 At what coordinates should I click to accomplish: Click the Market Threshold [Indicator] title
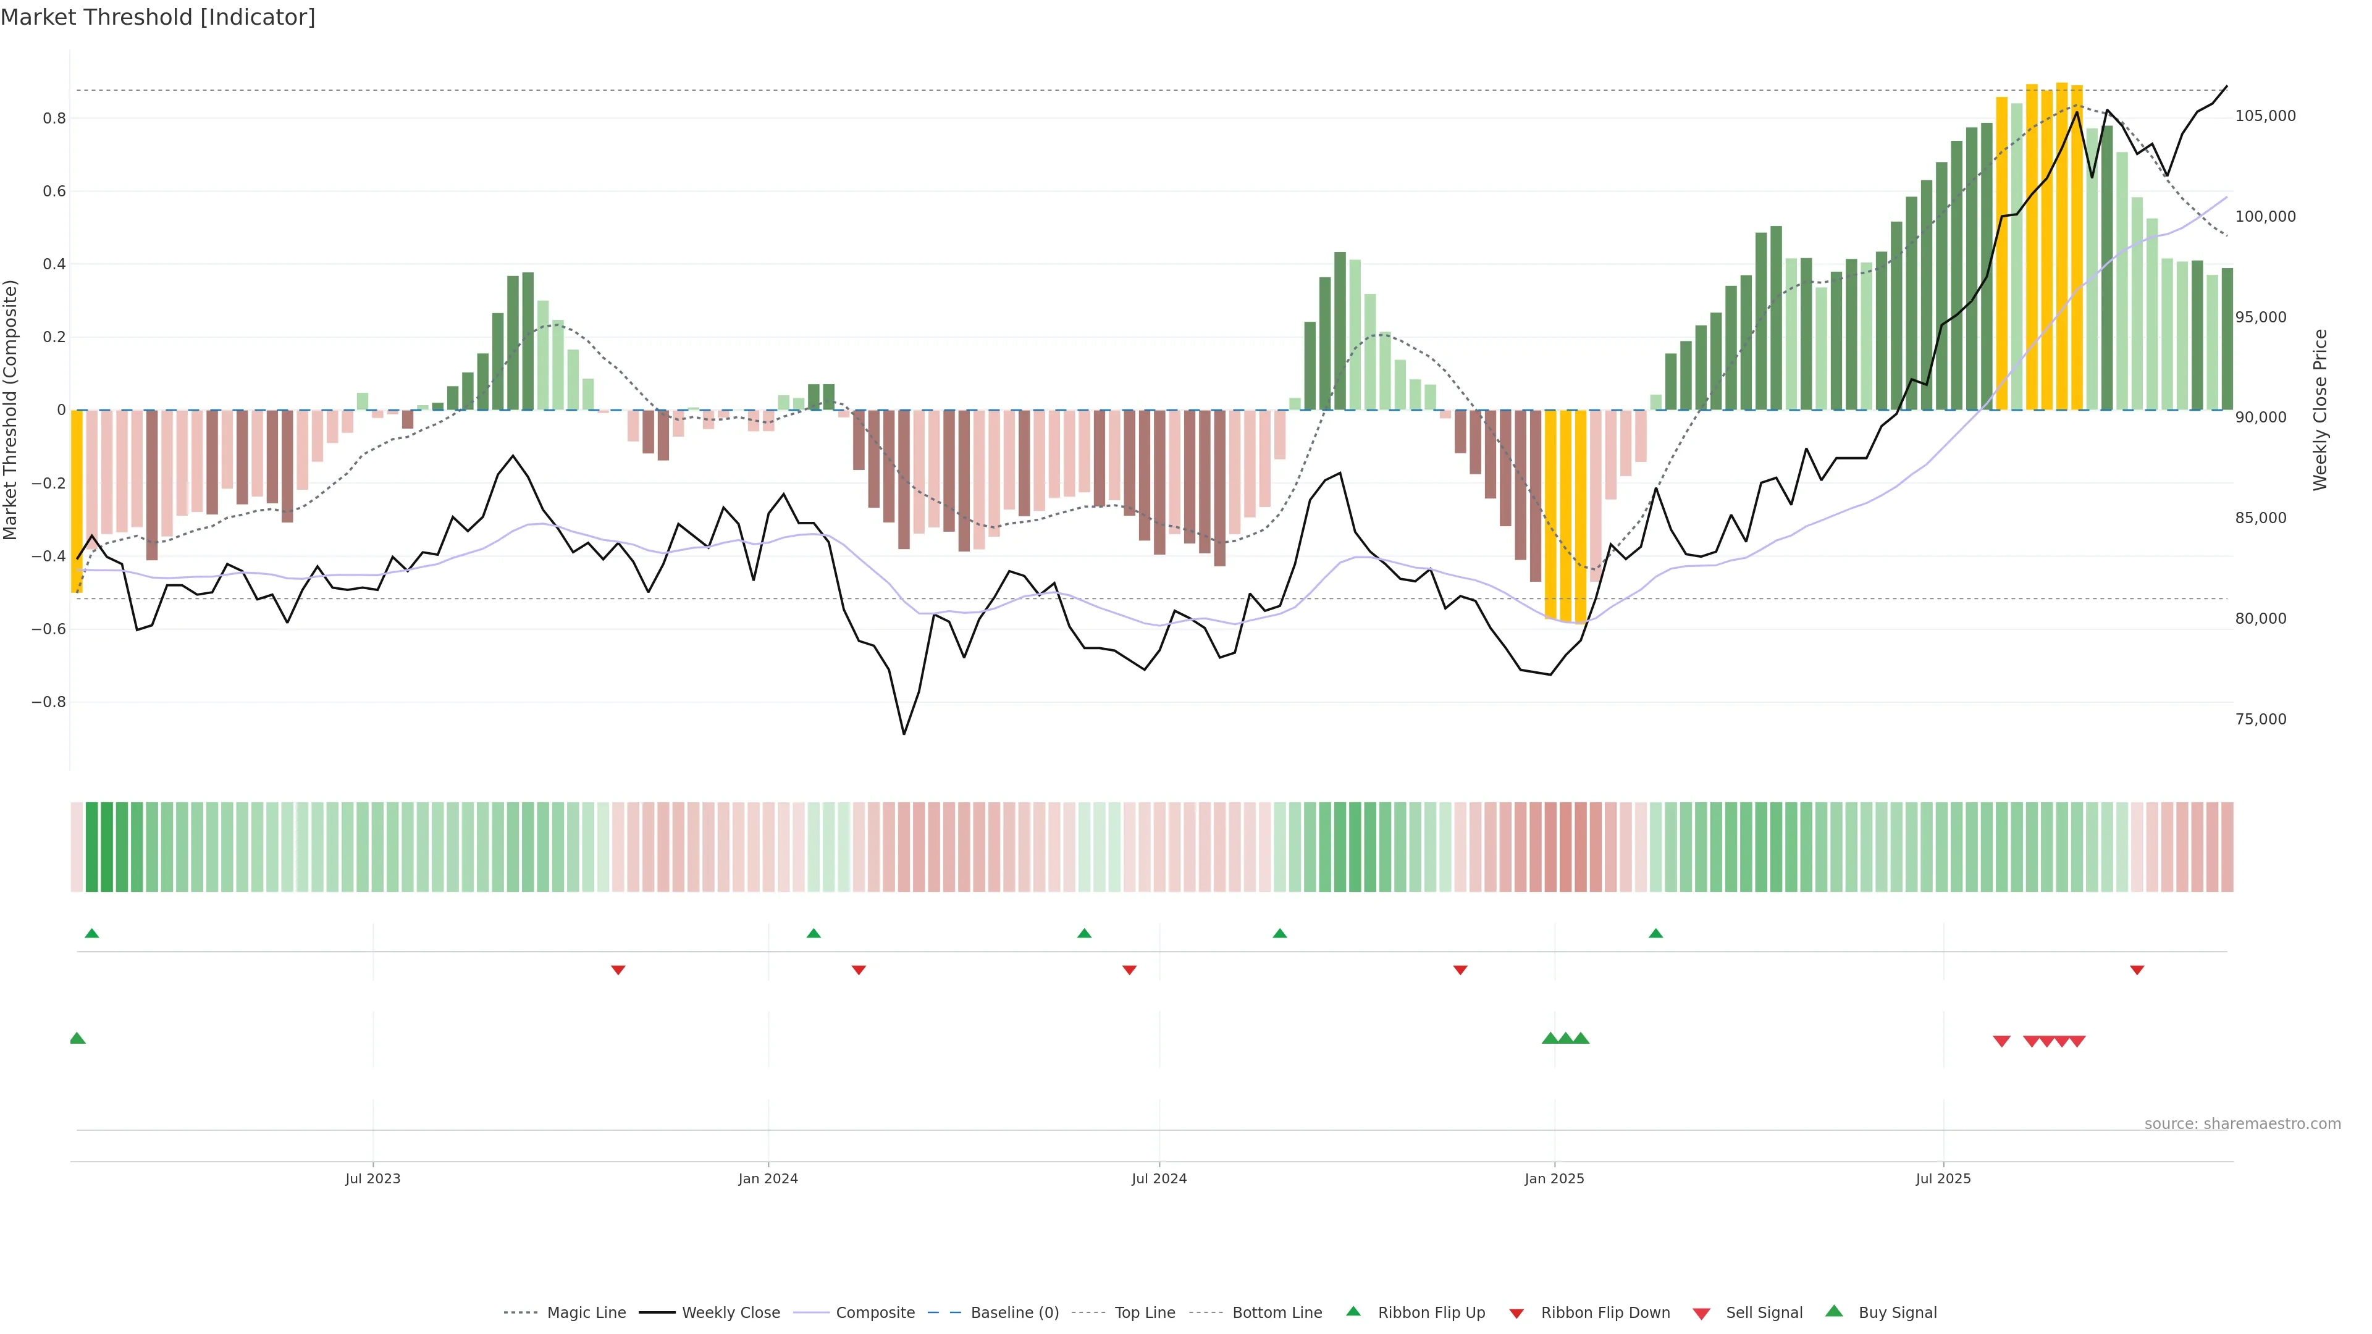(x=158, y=17)
